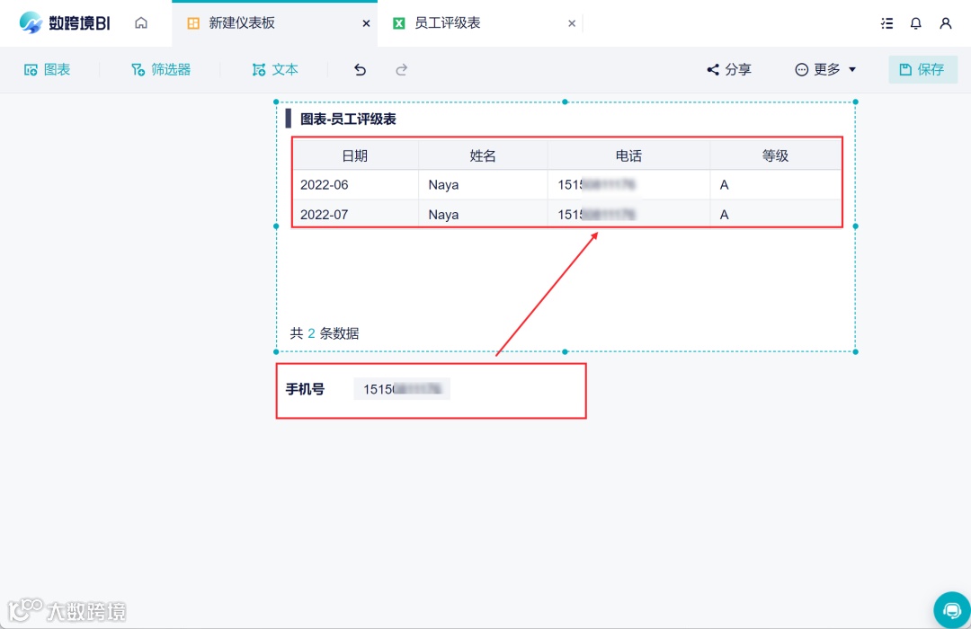Click the Excel icon on 员工评级表 tab
The height and width of the screenshot is (629, 971).
401,23
